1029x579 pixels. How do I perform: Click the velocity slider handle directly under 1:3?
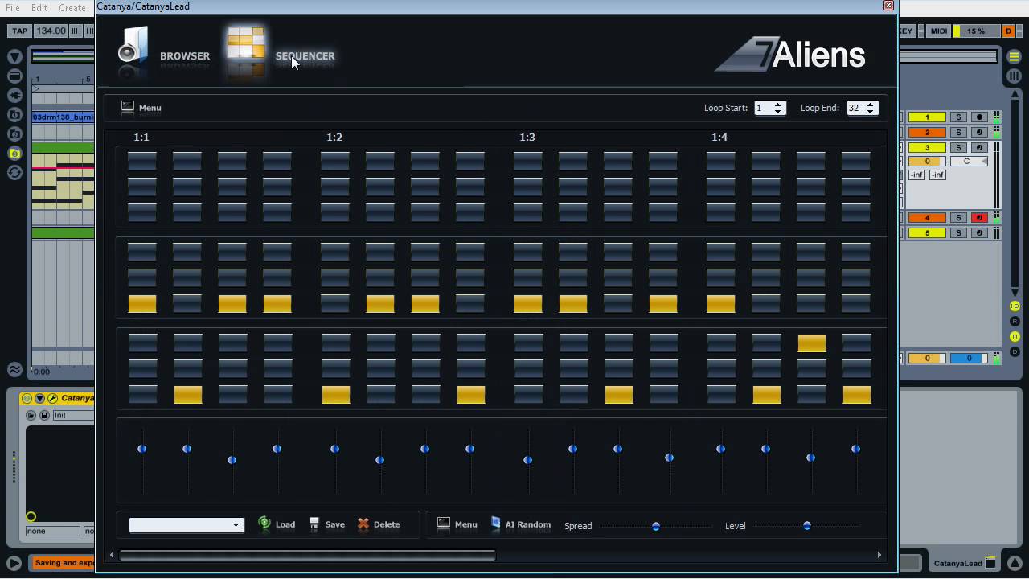[x=528, y=460]
